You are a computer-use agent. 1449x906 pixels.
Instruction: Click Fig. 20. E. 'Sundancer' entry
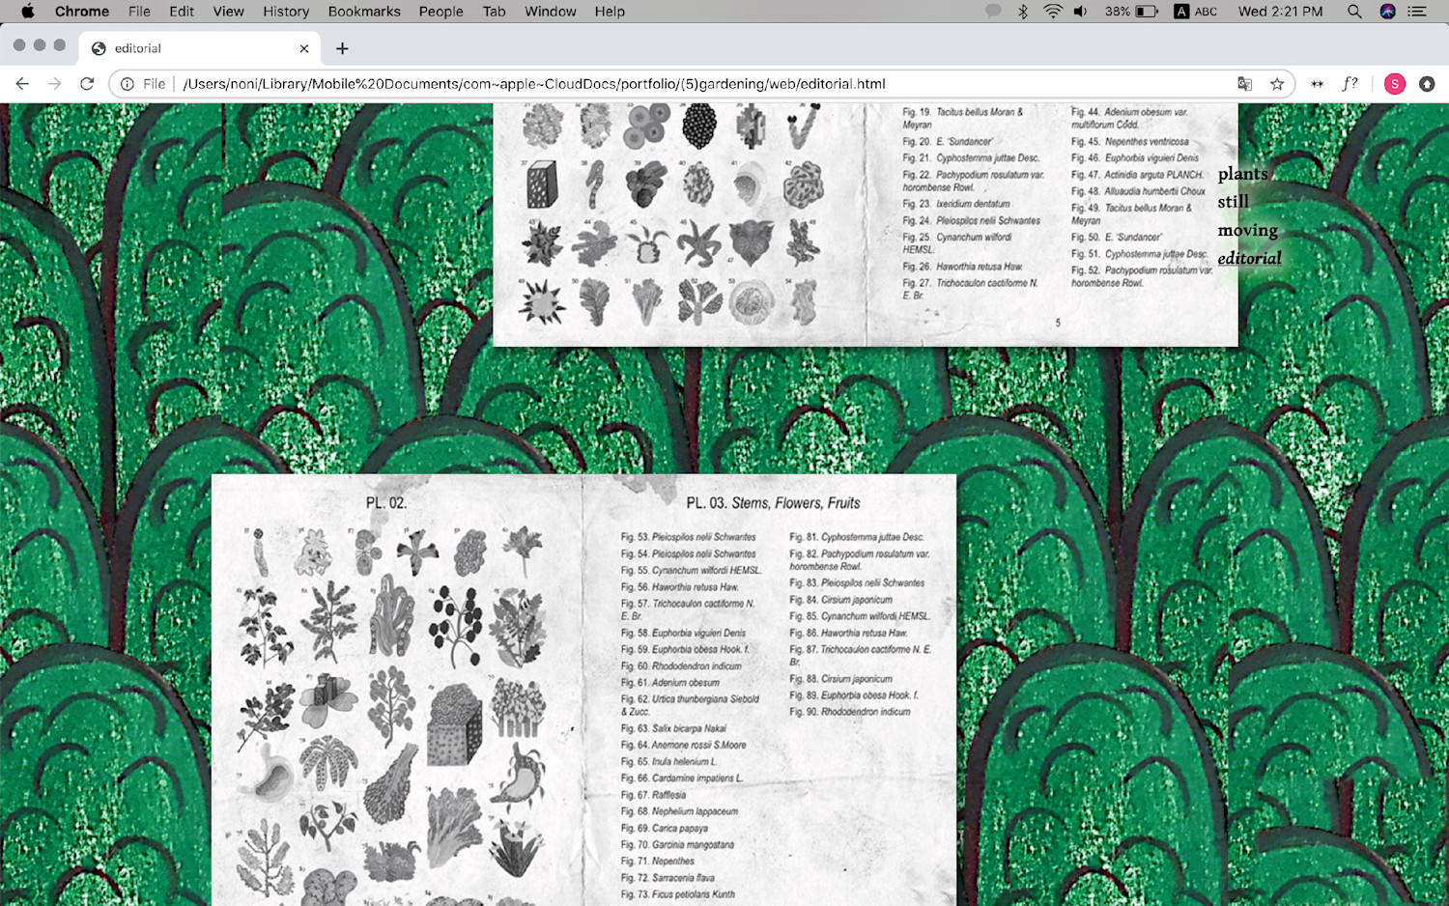pos(948,141)
